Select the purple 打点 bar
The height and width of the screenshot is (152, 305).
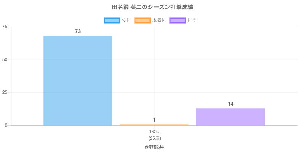pyautogui.click(x=230, y=117)
